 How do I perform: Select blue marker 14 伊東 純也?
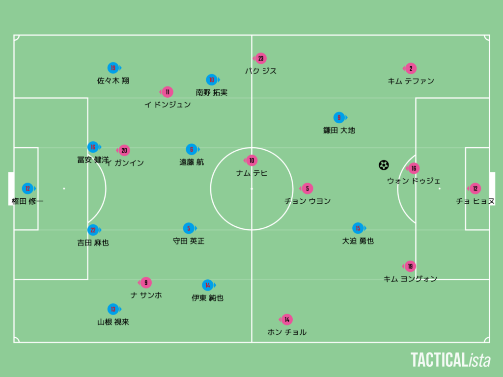[208, 285]
